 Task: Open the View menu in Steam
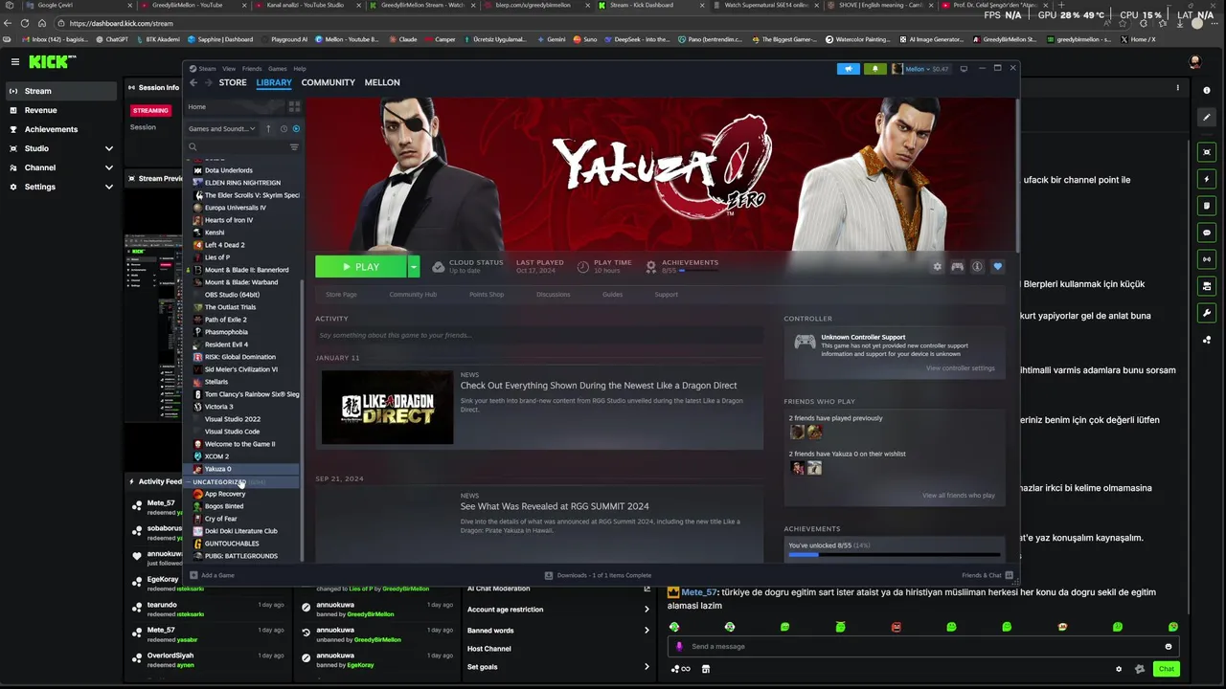pyautogui.click(x=229, y=69)
